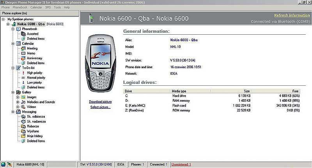Select the C: Hard drive row
Screen dimensions: 312x168
(212, 96)
